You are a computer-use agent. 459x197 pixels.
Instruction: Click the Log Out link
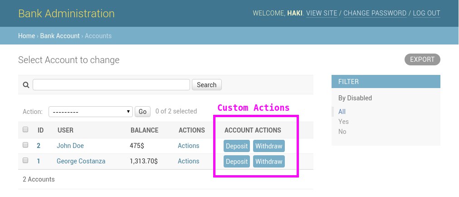[x=426, y=14]
